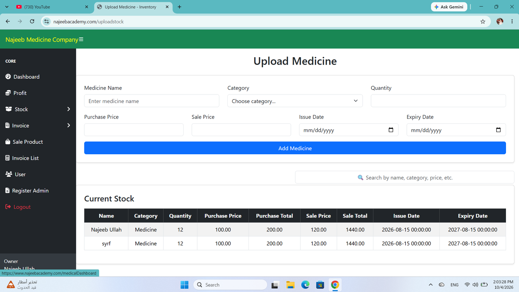The width and height of the screenshot is (519, 292).
Task: Focus the Sale Price input field
Action: click(241, 130)
